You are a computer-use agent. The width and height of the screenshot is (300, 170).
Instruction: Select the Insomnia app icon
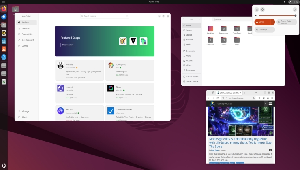[x=60, y=88]
